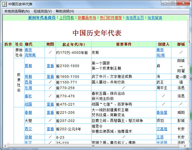
Task: Open the 帮助说明(H) menu
Action: (65, 11)
